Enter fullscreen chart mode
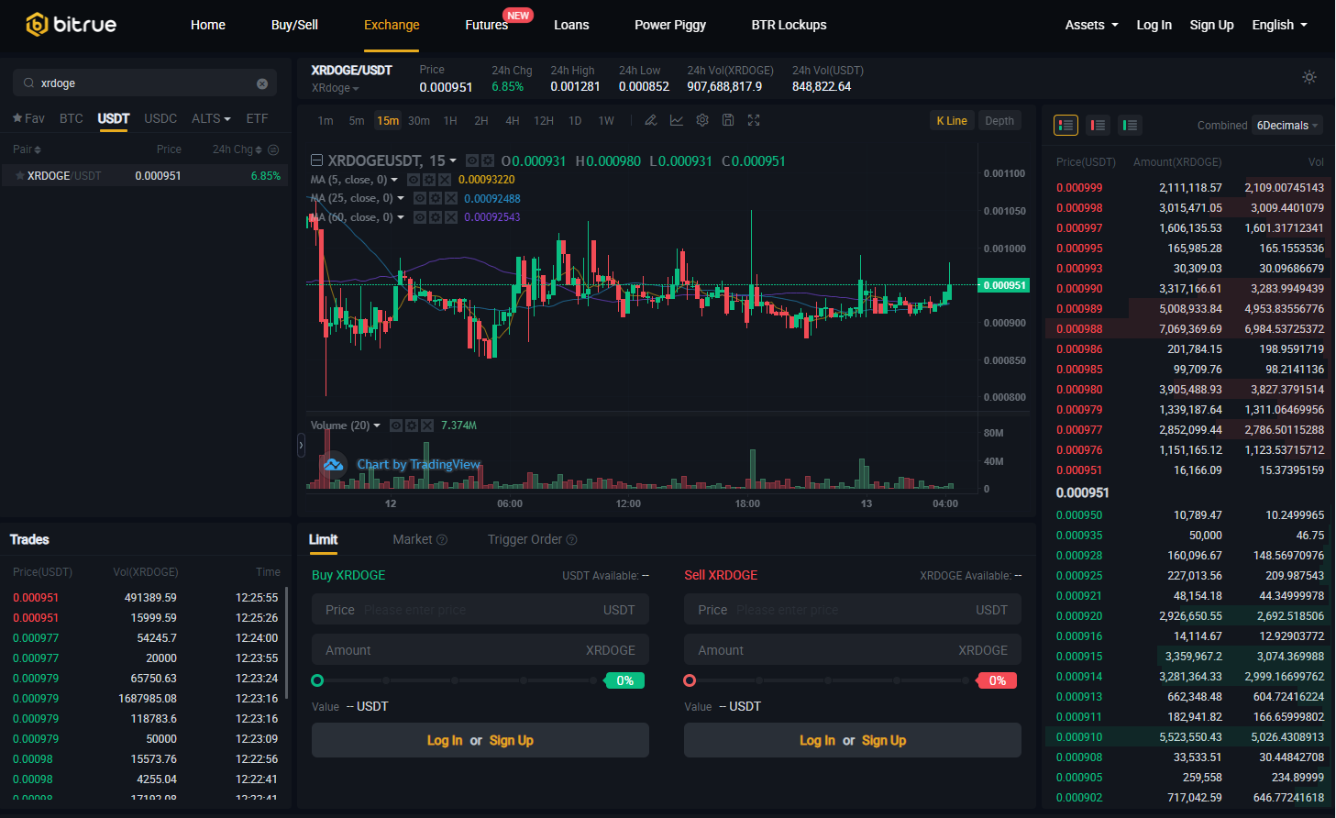 (754, 120)
